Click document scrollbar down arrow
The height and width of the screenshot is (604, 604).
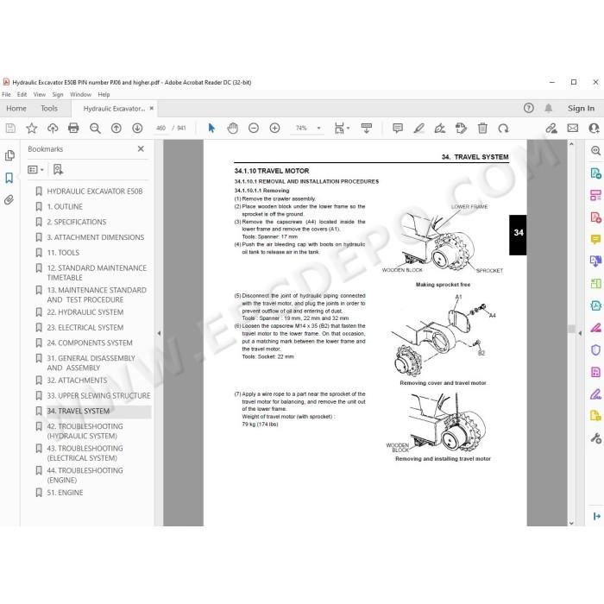pyautogui.click(x=571, y=523)
